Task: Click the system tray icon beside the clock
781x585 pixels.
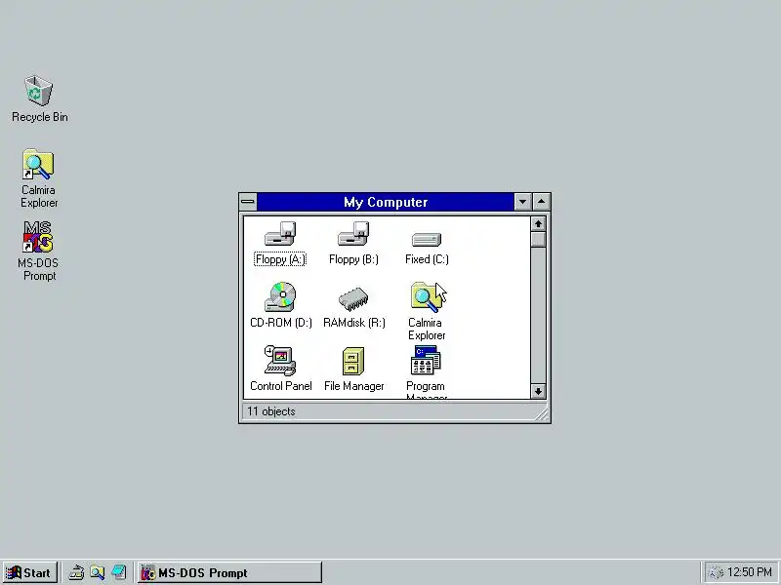Action: [x=716, y=573]
